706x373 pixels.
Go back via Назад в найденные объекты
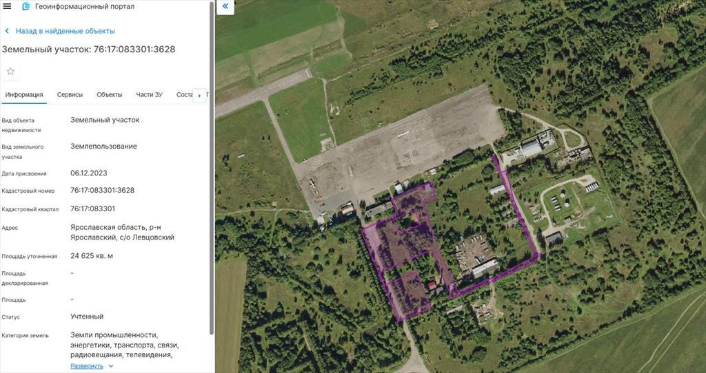tap(65, 31)
